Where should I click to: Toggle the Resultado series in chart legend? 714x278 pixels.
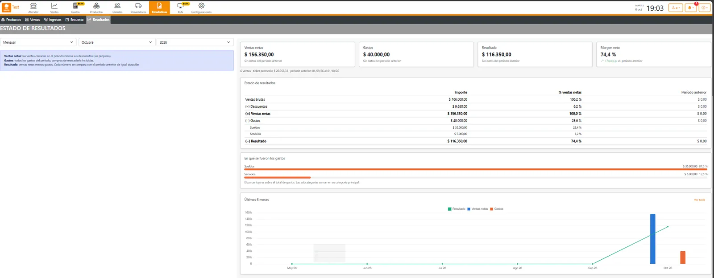pyautogui.click(x=457, y=209)
